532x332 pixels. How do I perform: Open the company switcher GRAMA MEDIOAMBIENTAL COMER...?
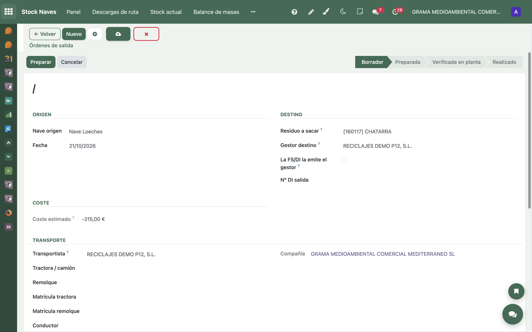[x=456, y=12]
